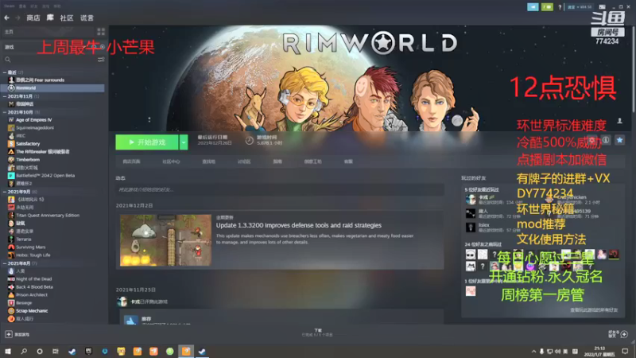Open the 商店页面 store page tab
636x358 pixels.
[131, 161]
